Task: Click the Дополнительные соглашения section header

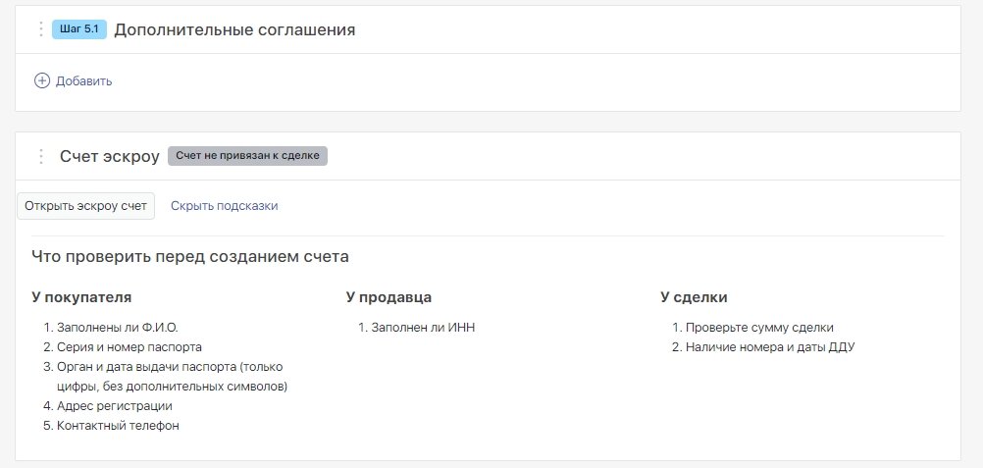Action: click(x=234, y=30)
